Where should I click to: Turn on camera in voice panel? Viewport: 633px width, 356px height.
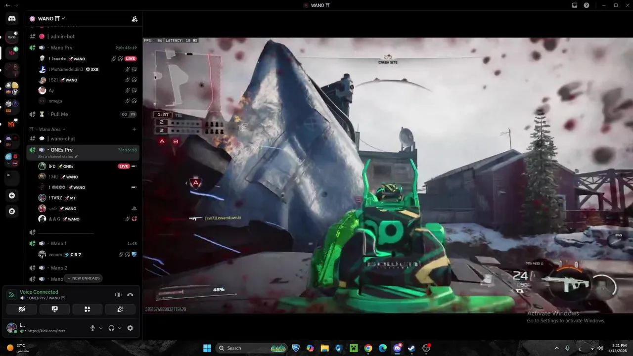coord(22,309)
